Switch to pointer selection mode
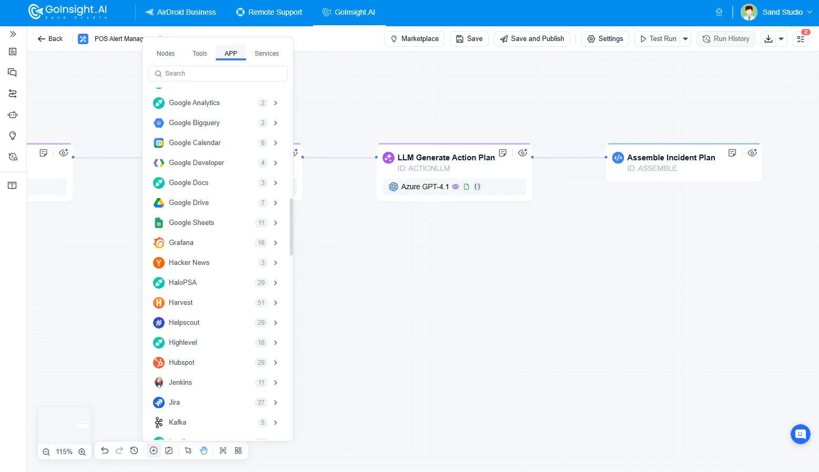Viewport: 819px width, 472px height. click(x=188, y=450)
